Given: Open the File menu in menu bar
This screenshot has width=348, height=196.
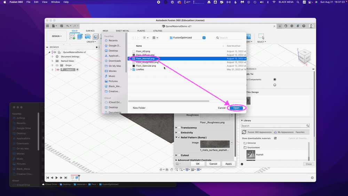Looking at the screenshot, I should point(29,2).
